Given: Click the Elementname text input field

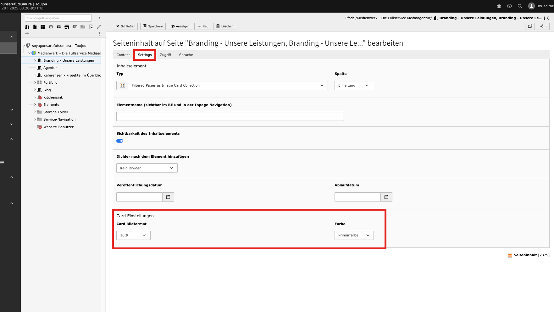Looking at the screenshot, I should pos(230,116).
